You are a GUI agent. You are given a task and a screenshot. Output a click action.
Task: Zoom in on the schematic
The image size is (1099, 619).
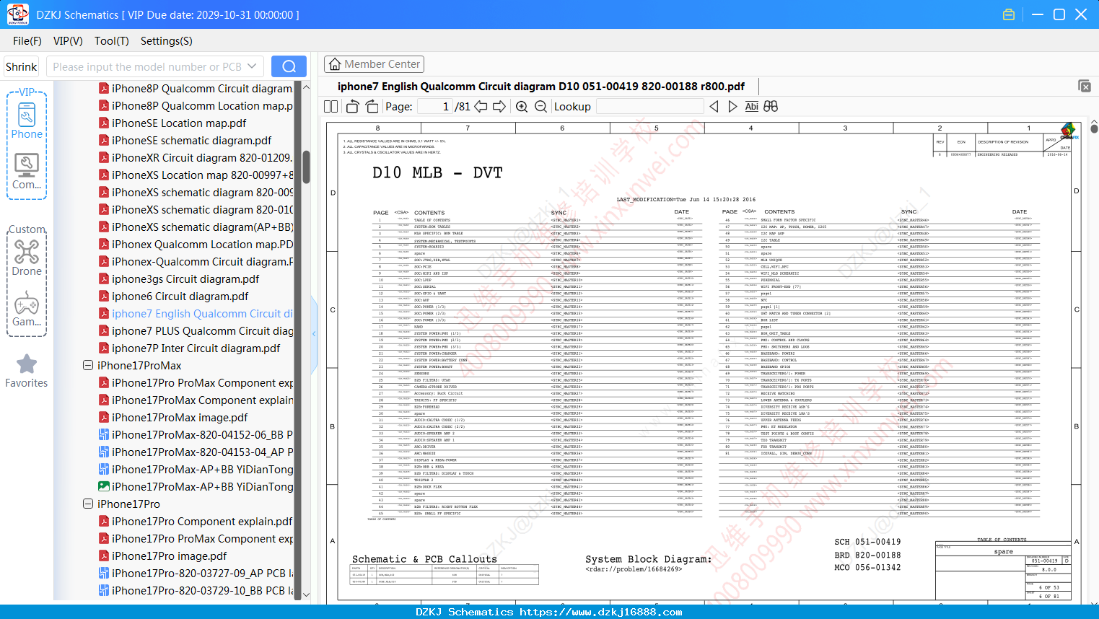pos(522,106)
